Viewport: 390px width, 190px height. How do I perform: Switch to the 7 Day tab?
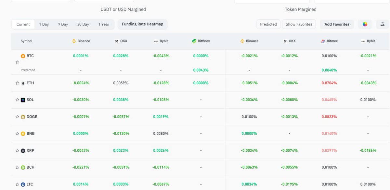coord(63,24)
